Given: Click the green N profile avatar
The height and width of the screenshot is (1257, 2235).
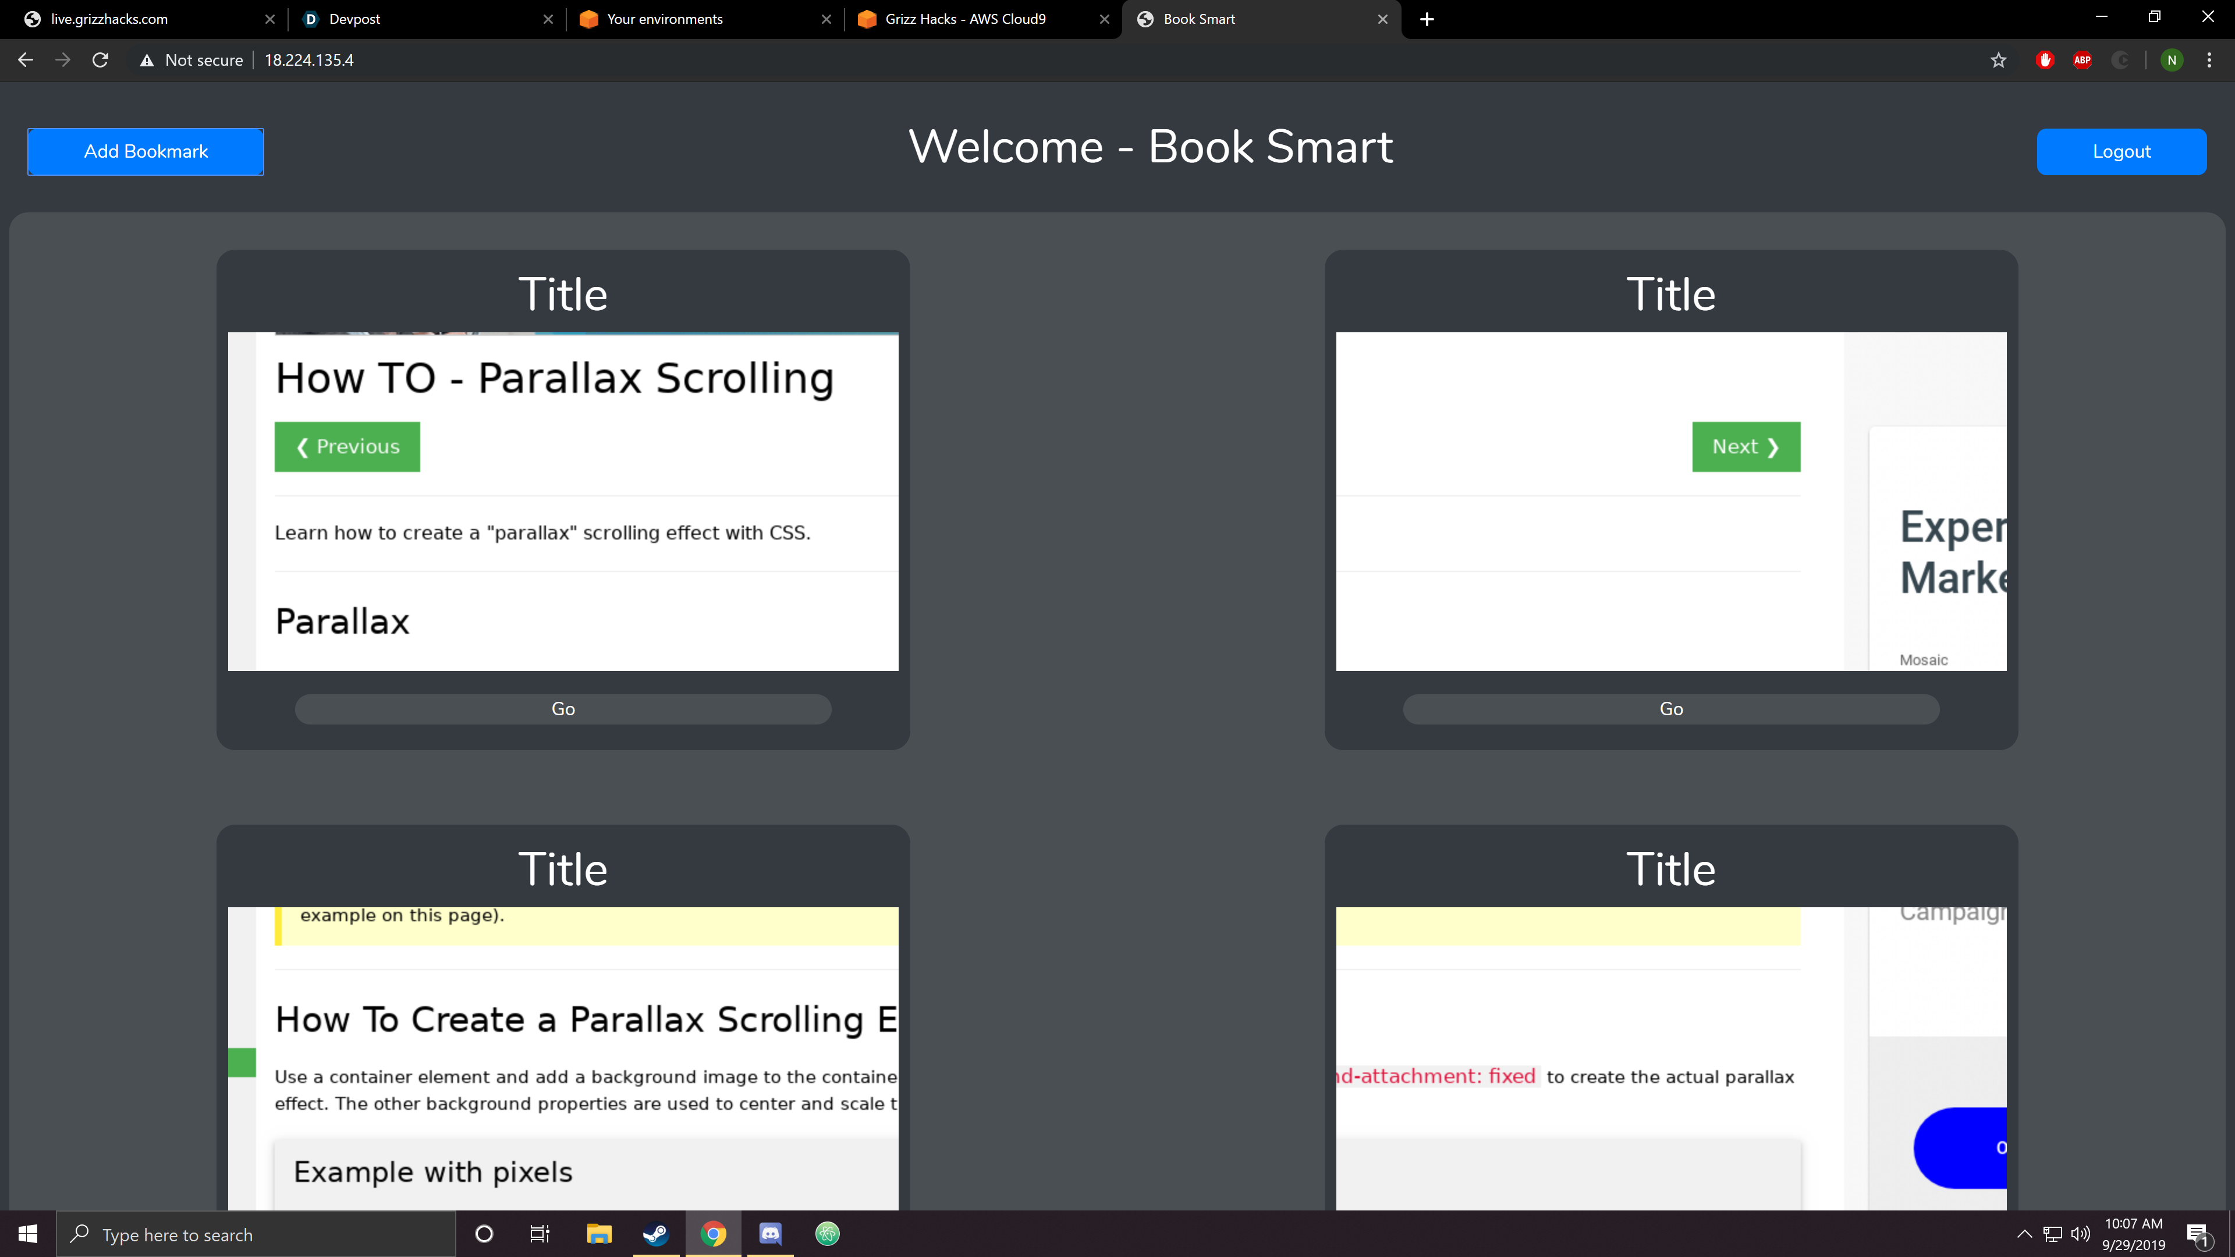Looking at the screenshot, I should [x=2172, y=60].
